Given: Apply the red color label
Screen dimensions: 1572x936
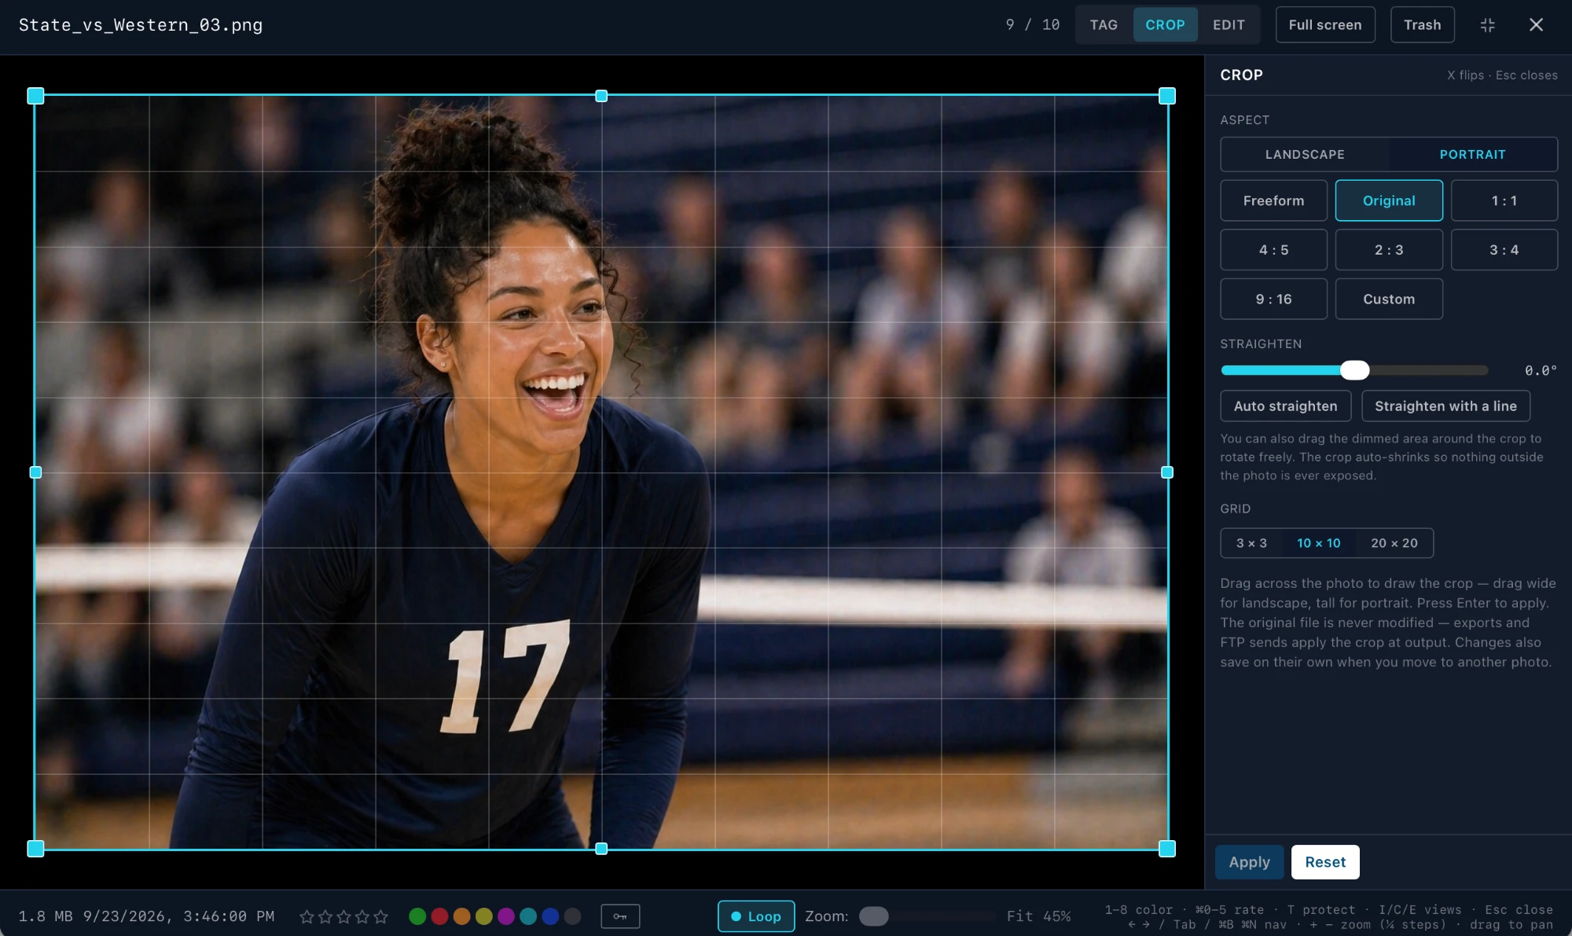Looking at the screenshot, I should click(x=439, y=916).
